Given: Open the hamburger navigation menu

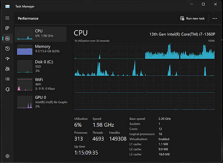Looking at the screenshot, I should 7,18.
